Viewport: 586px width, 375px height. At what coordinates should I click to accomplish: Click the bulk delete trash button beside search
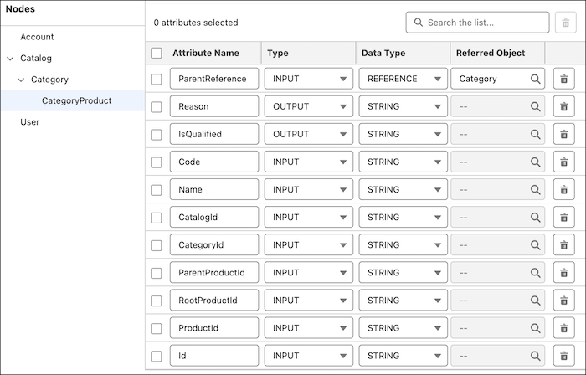click(x=565, y=23)
